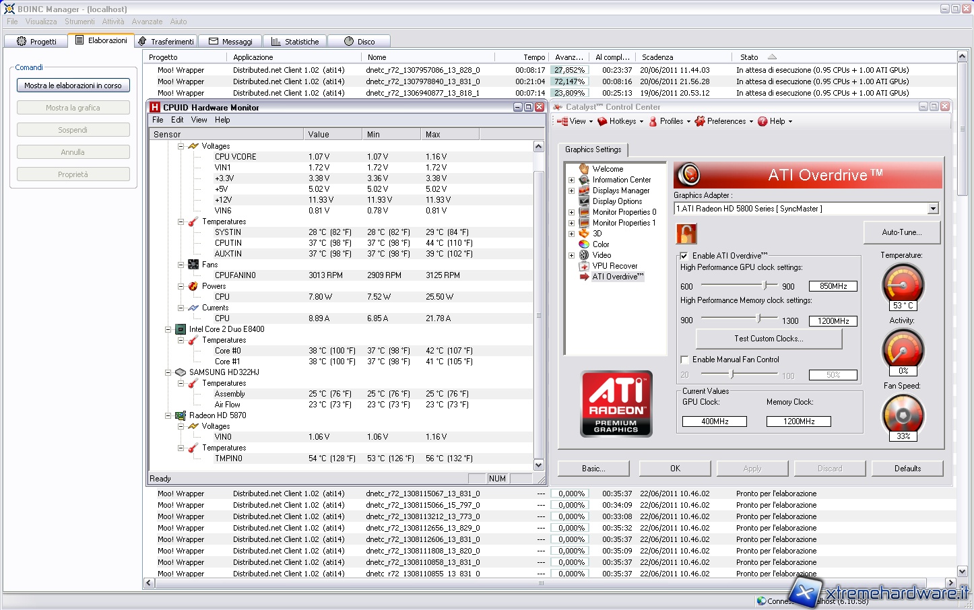Click the ATI Radeon Premium Graphics logo
The width and height of the screenshot is (974, 610).
point(616,403)
